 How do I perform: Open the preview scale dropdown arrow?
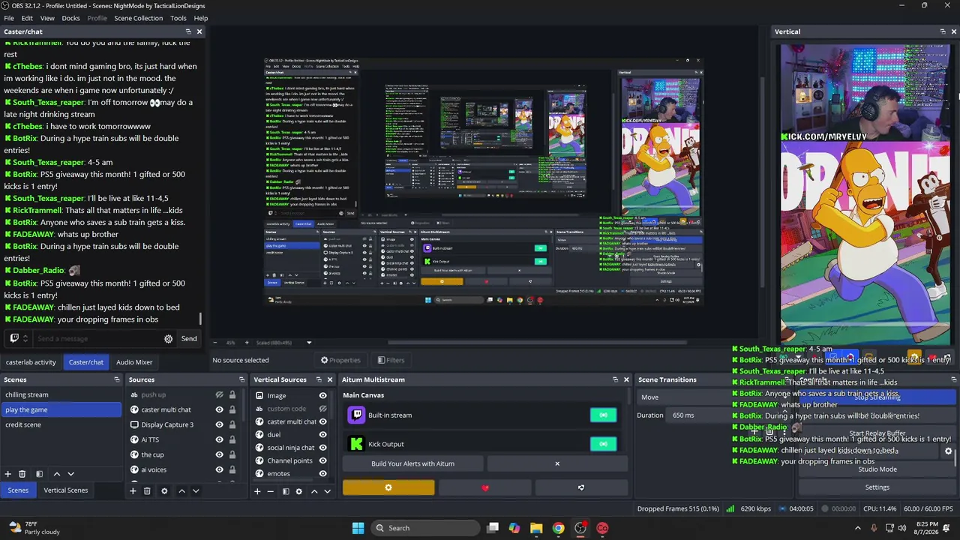pos(309,343)
